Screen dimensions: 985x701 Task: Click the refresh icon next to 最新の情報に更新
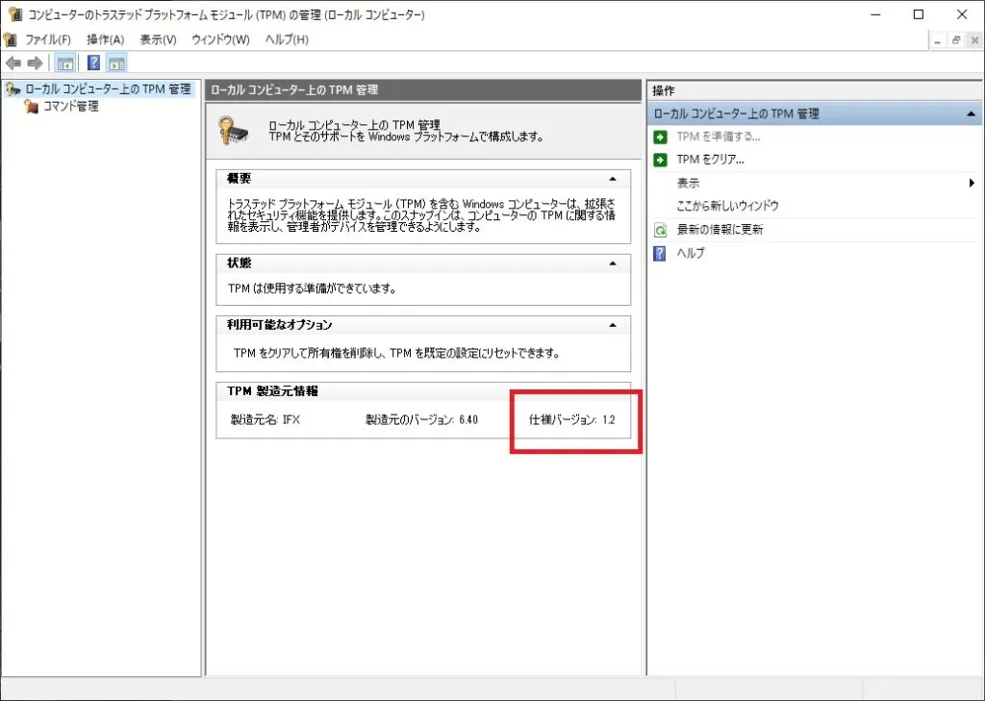(x=660, y=230)
